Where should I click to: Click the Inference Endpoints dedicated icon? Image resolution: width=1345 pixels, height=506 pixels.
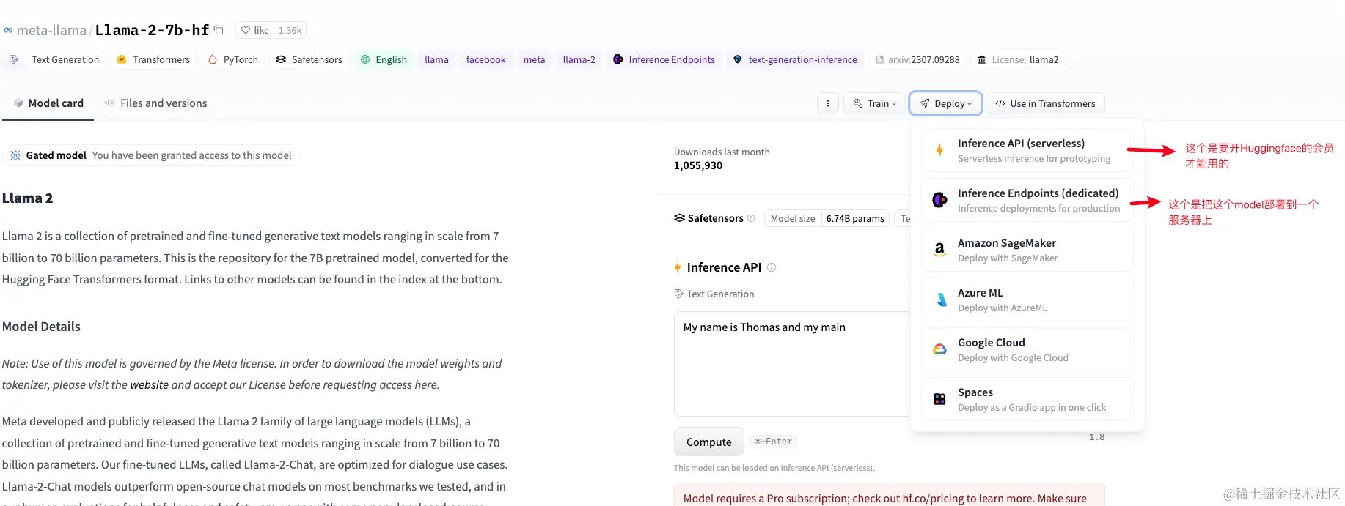point(939,200)
